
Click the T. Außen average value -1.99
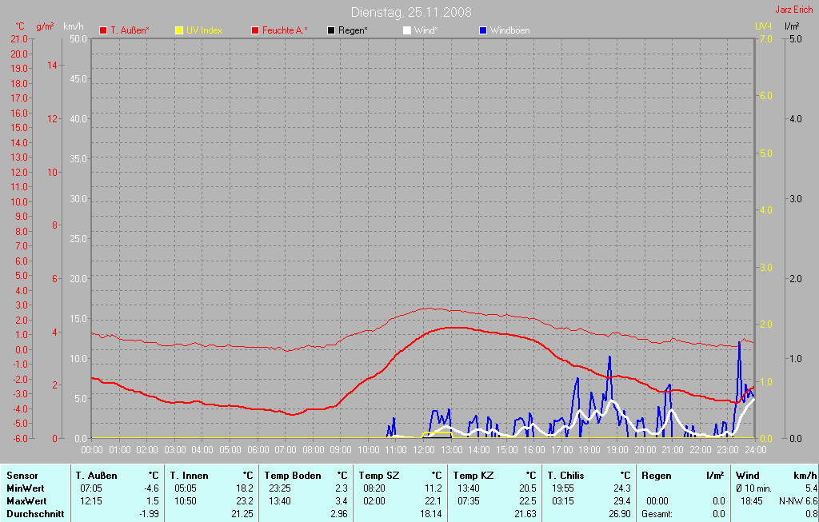[150, 514]
